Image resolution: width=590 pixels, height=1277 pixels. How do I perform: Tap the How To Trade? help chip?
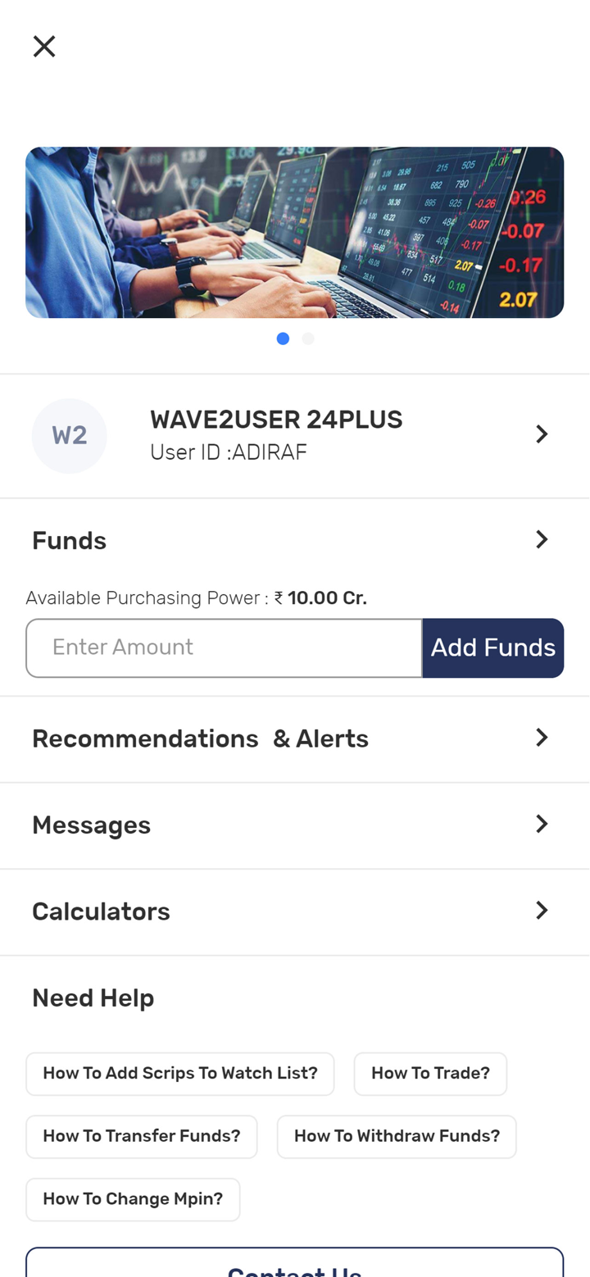tap(430, 1074)
